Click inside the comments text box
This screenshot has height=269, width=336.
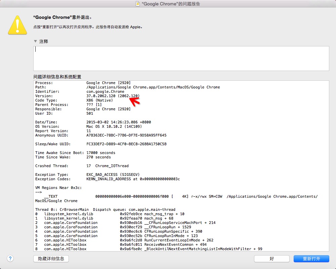(x=181, y=59)
